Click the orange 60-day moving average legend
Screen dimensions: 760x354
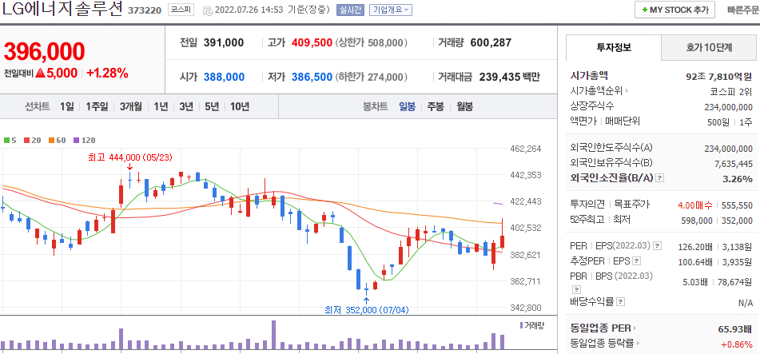58,140
